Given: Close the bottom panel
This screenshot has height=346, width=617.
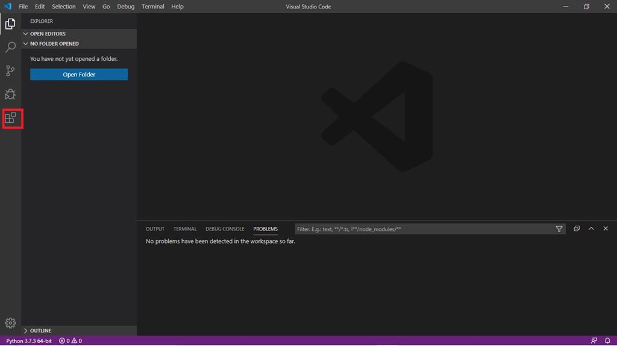Looking at the screenshot, I should [606, 229].
